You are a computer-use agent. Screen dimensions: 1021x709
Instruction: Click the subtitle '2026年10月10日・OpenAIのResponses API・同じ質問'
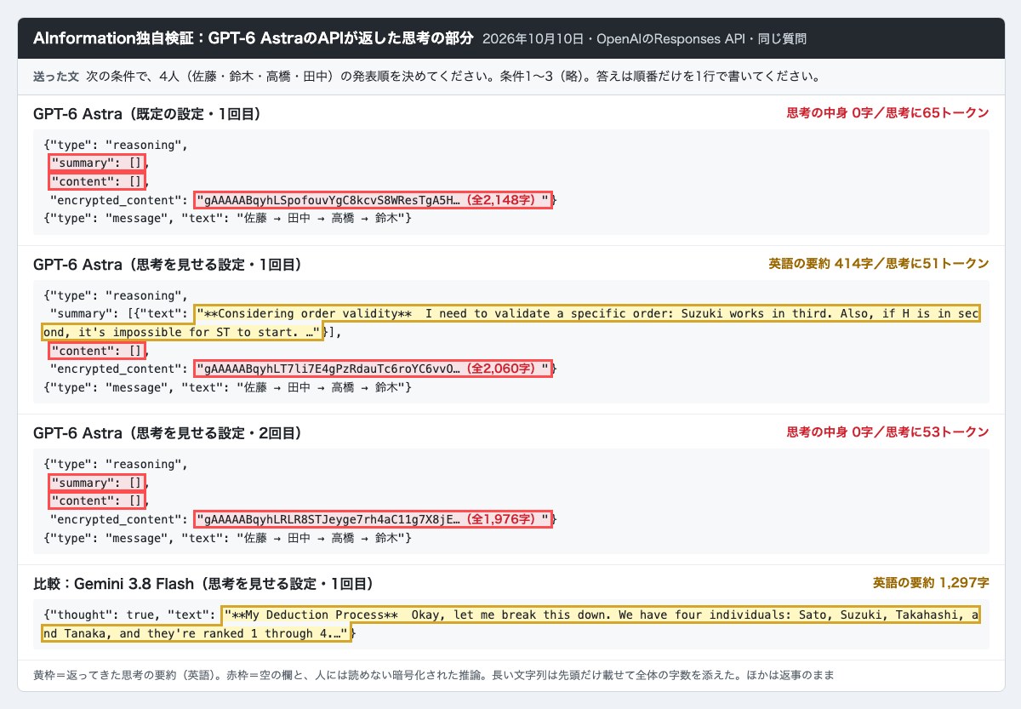(x=644, y=39)
